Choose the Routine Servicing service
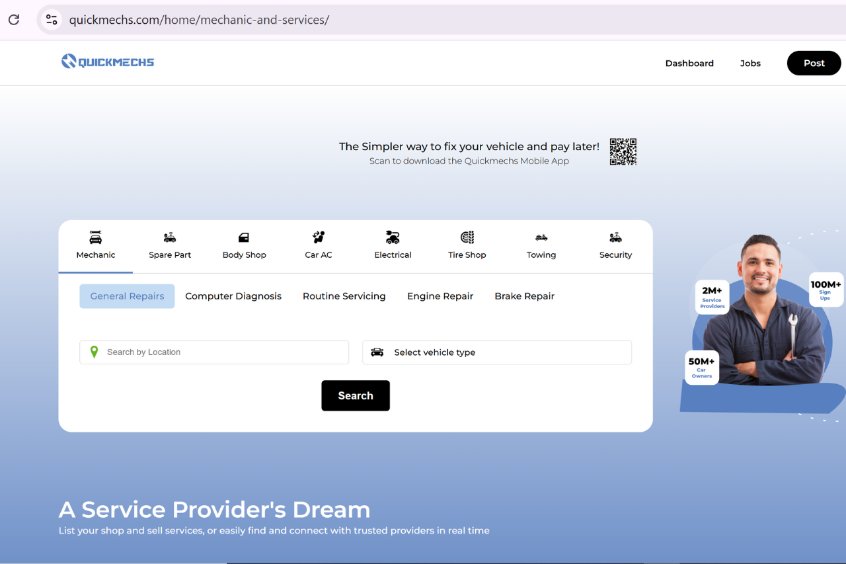The image size is (846, 564). click(344, 296)
